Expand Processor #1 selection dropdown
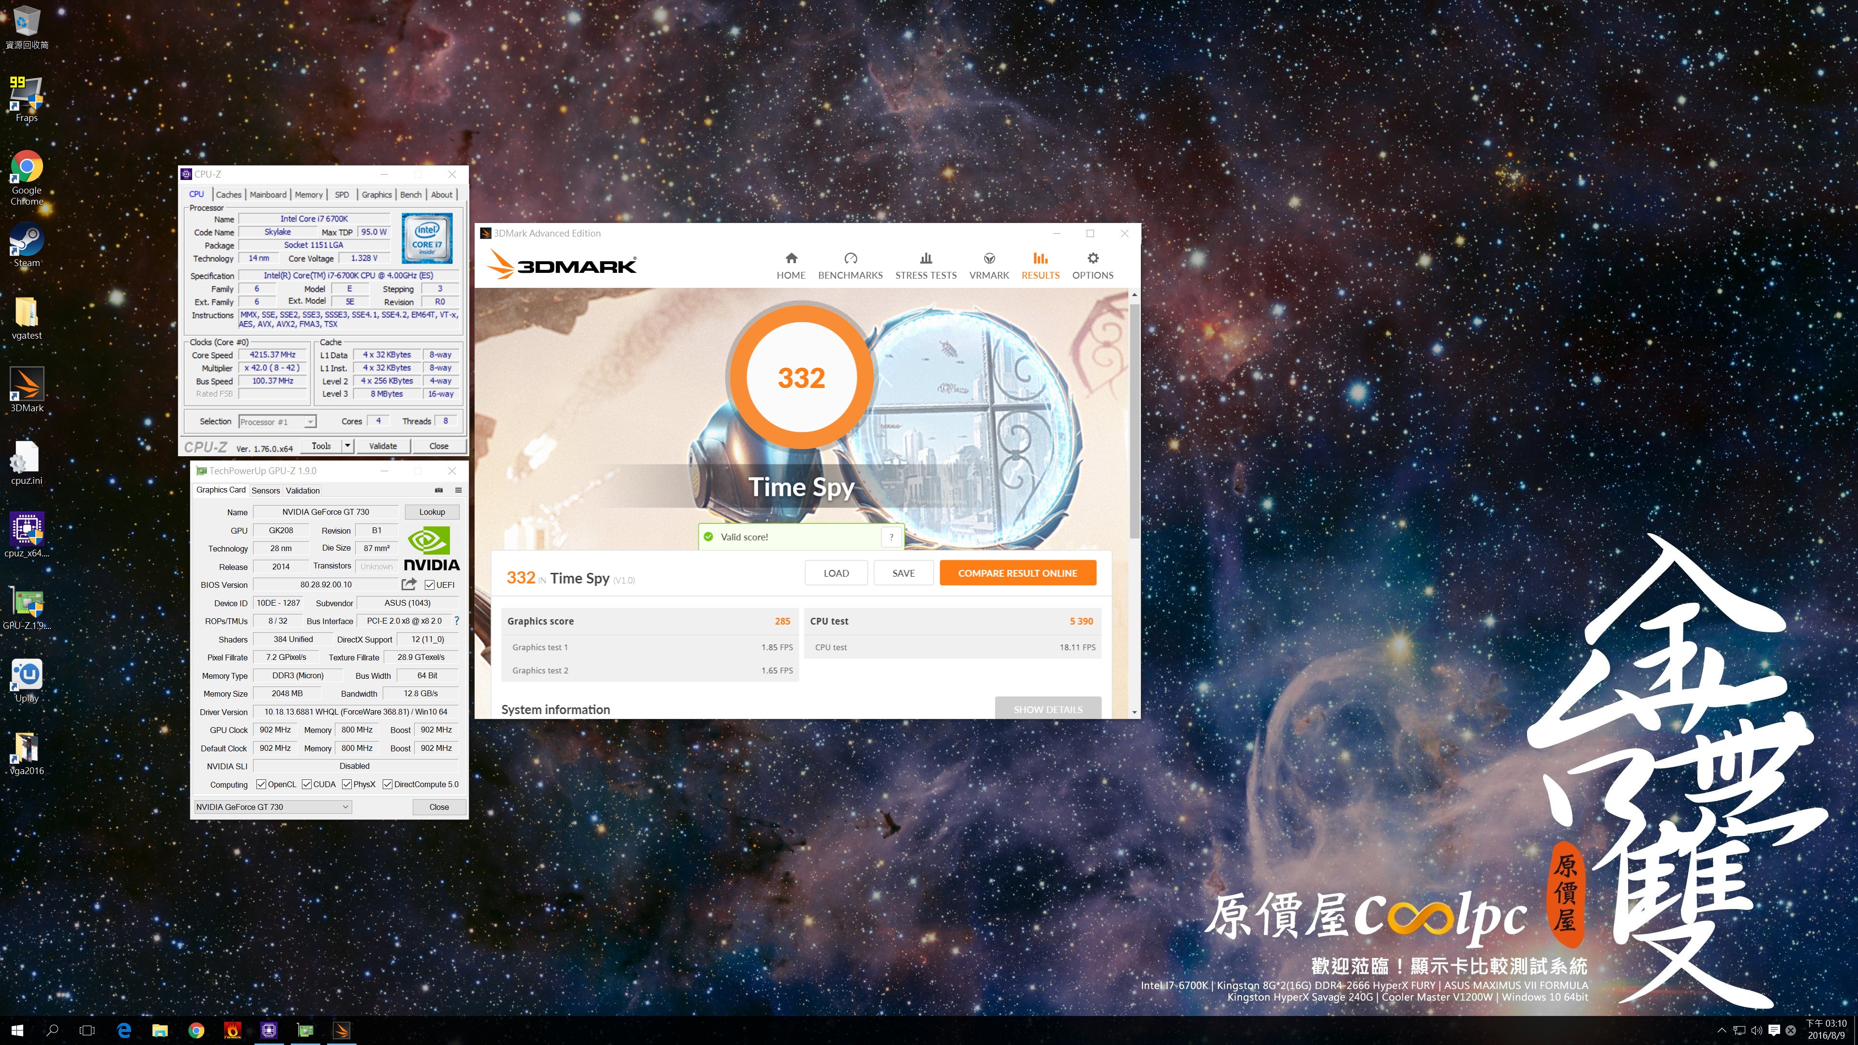Viewport: 1858px width, 1045px height. coord(310,422)
